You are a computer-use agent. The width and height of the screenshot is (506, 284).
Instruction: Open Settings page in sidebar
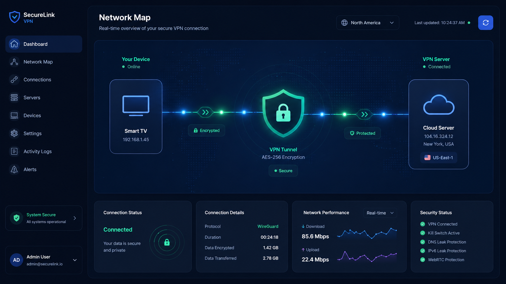click(44, 133)
